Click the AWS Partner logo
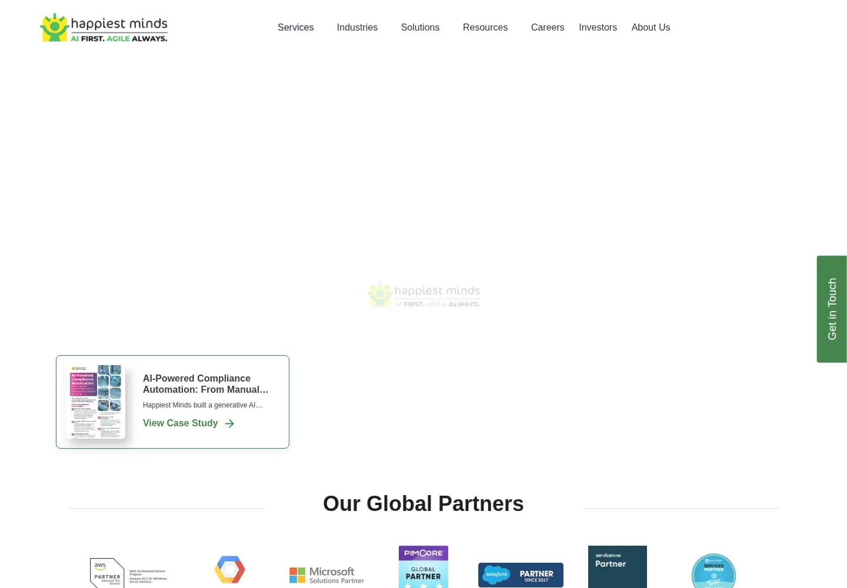Image resolution: width=847 pixels, height=588 pixels. [x=128, y=573]
